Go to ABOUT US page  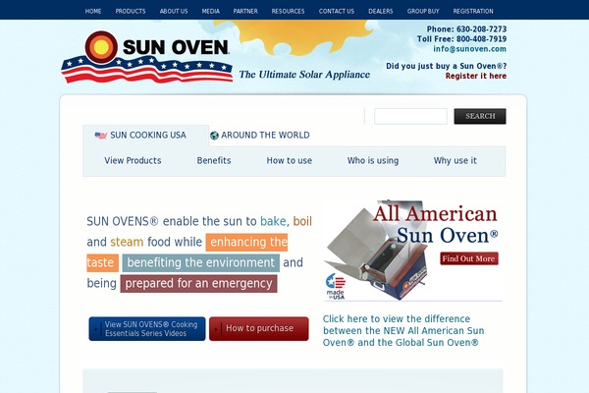(174, 11)
